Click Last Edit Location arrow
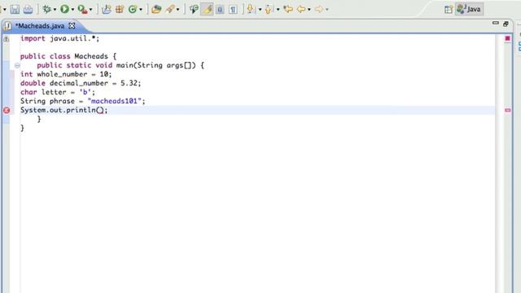 288,9
